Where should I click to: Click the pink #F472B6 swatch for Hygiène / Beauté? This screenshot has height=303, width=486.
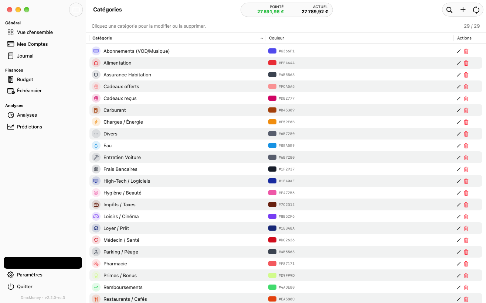(x=272, y=193)
